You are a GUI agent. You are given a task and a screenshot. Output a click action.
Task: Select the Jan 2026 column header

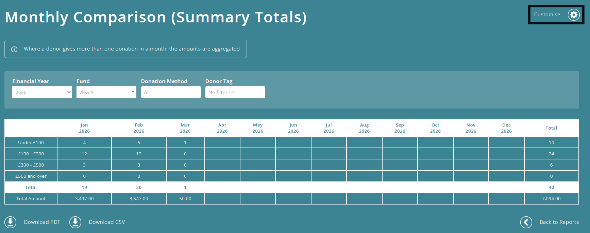click(84, 128)
